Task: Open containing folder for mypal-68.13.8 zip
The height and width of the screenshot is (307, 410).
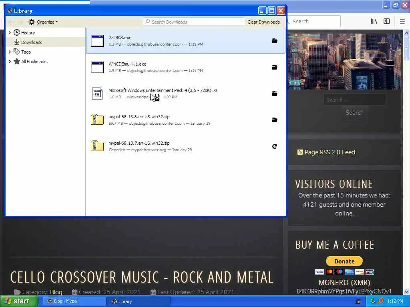Action: coord(275,120)
